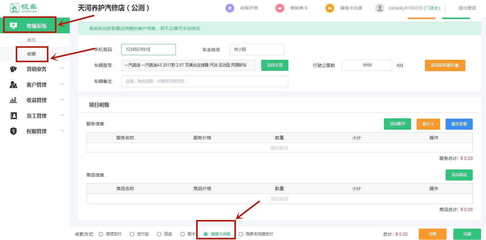Go to 收银 submenu item

(x=31, y=54)
